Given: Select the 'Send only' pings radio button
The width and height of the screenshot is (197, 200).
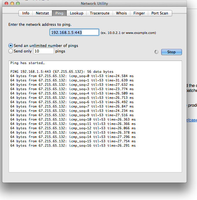Looking at the screenshot, I should (x=11, y=51).
